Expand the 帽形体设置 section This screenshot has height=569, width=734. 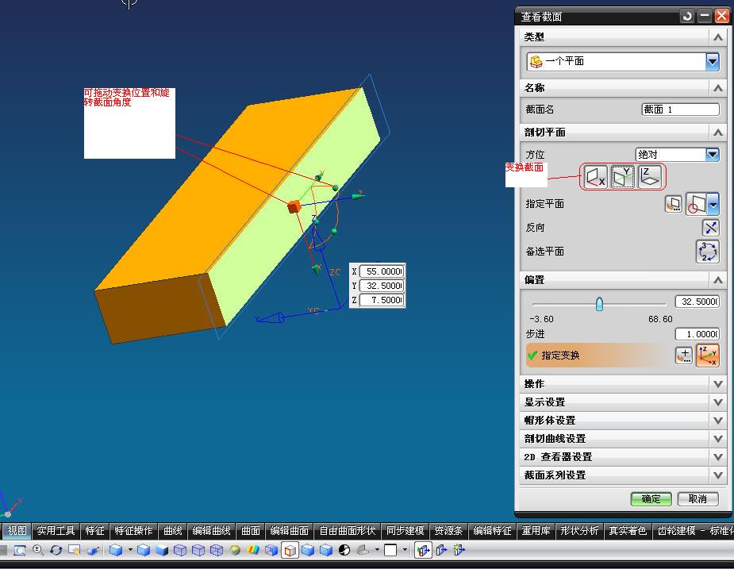[717, 421]
